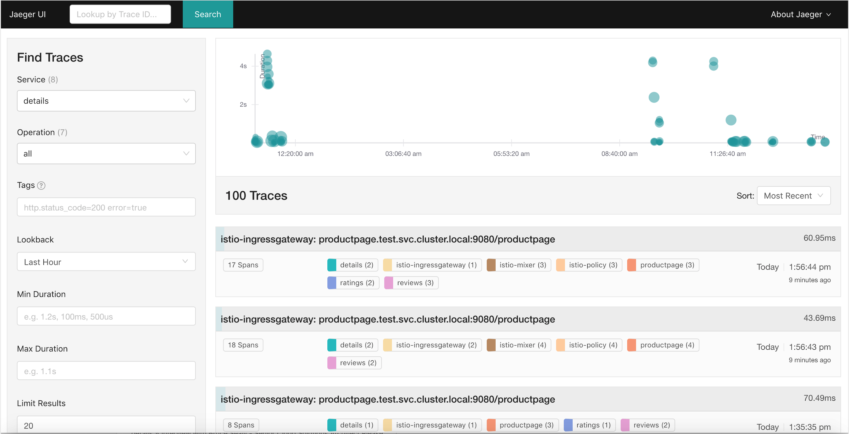This screenshot has width=849, height=434.
Task: Click the reviews tag on first trace
Action: 411,283
